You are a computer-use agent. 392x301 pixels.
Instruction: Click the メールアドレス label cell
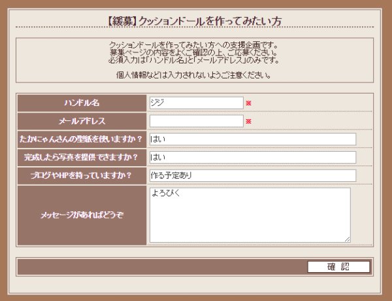[x=82, y=121]
